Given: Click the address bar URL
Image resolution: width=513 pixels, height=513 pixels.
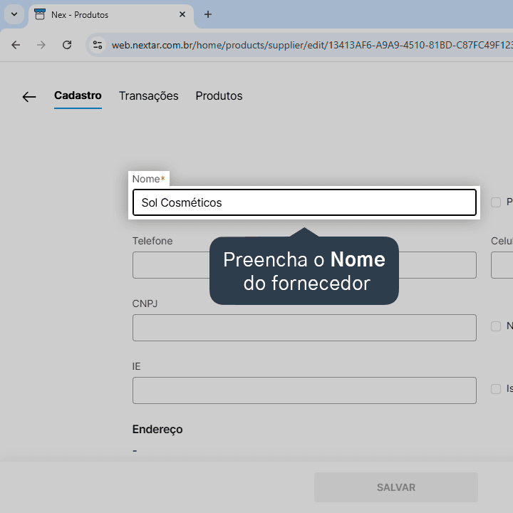Looking at the screenshot, I should click(x=312, y=45).
